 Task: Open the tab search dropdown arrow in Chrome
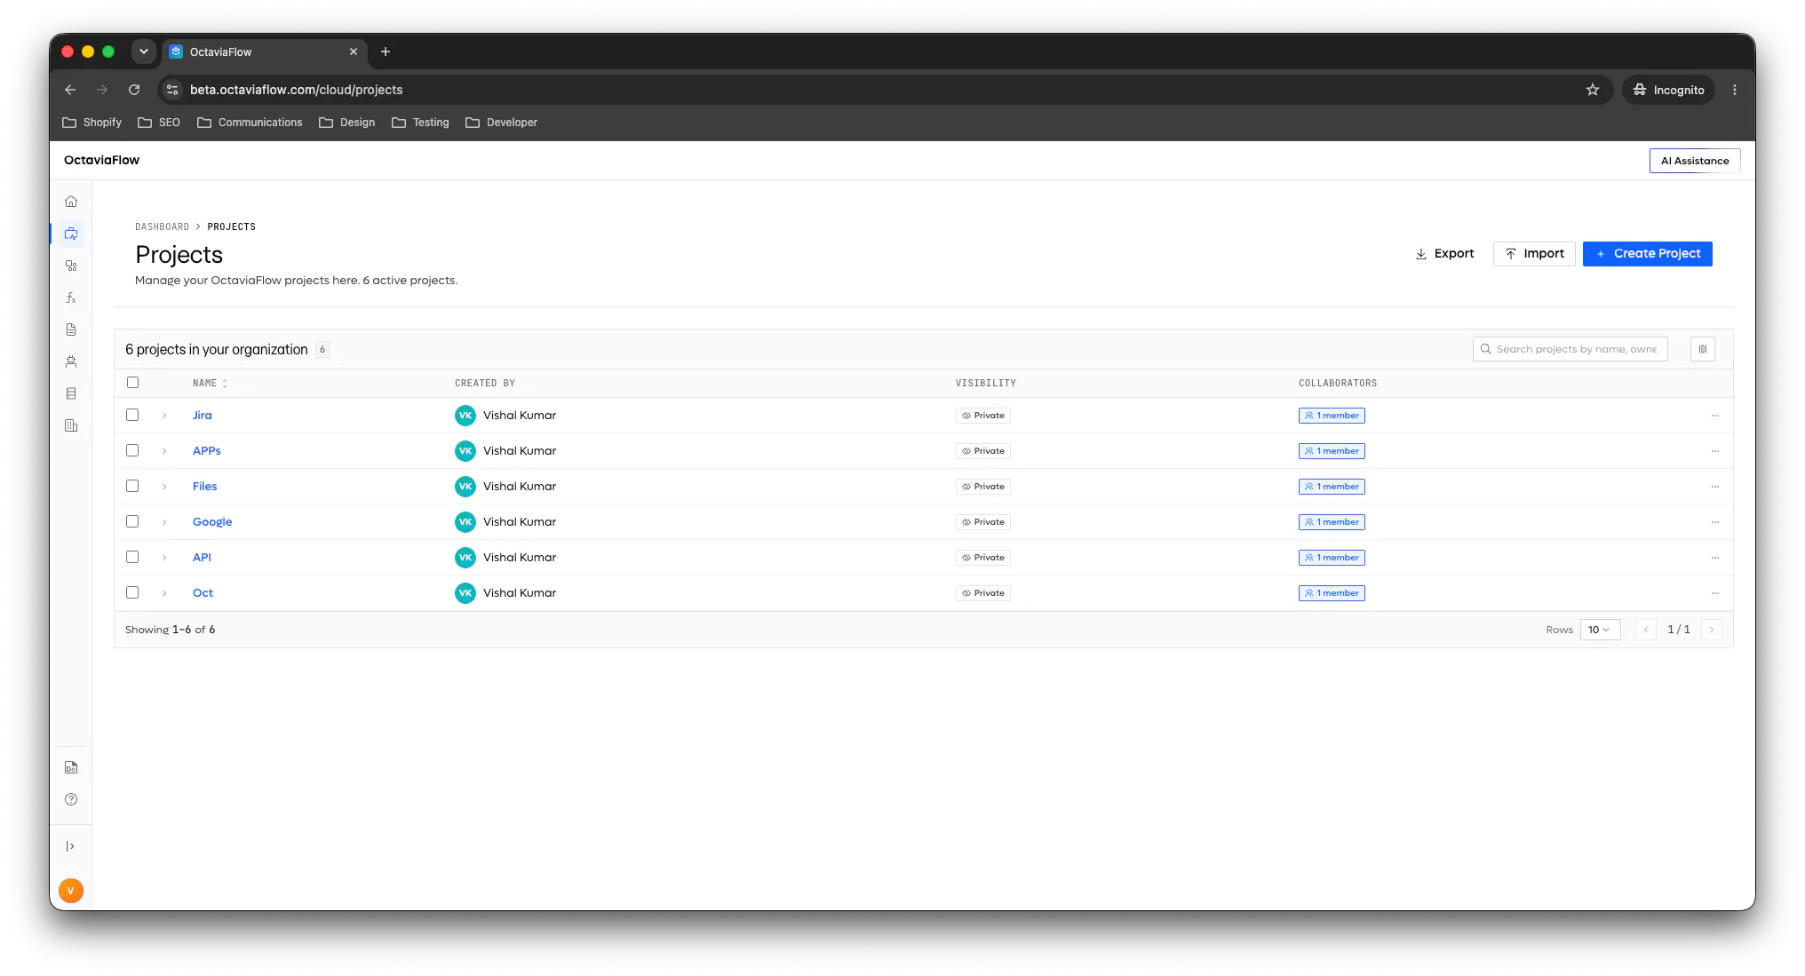click(x=144, y=52)
